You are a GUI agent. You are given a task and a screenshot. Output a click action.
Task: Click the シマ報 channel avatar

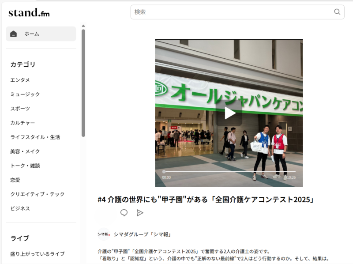(x=104, y=234)
